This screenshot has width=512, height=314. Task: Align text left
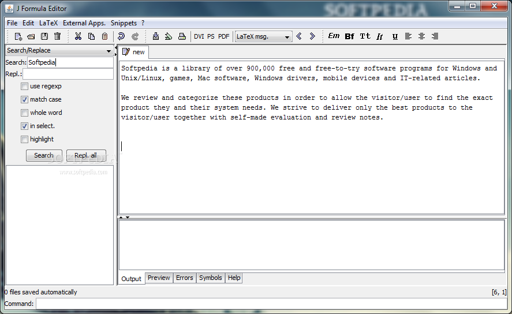pos(408,36)
